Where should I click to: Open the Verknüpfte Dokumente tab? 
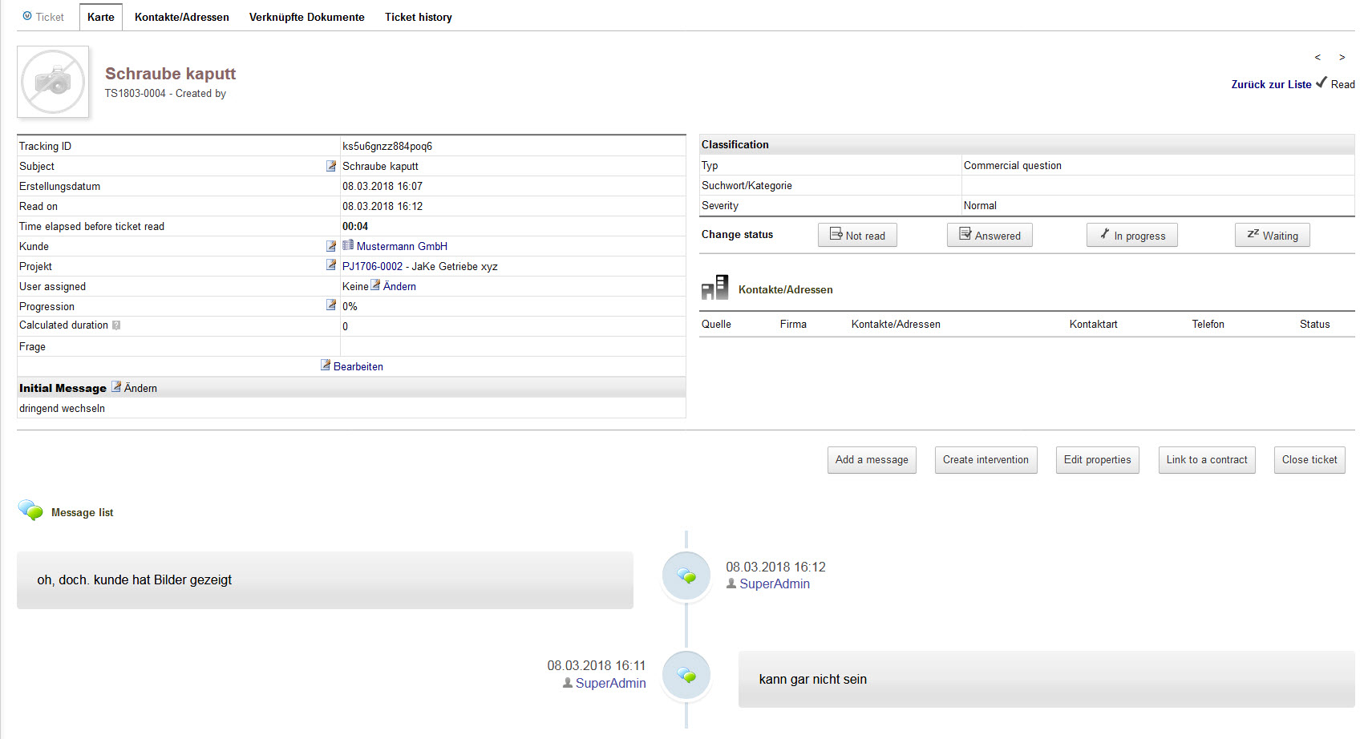click(306, 17)
